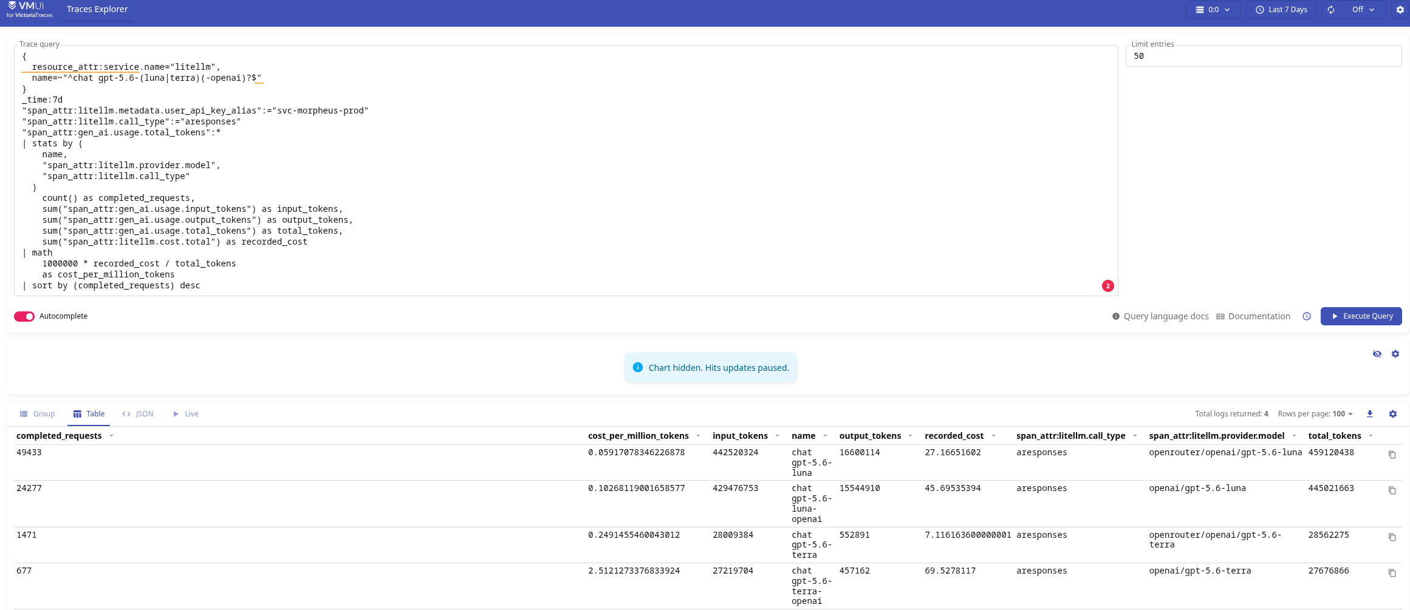The image size is (1410, 610).
Task: Select input_tokens value 28009384
Action: [733, 535]
